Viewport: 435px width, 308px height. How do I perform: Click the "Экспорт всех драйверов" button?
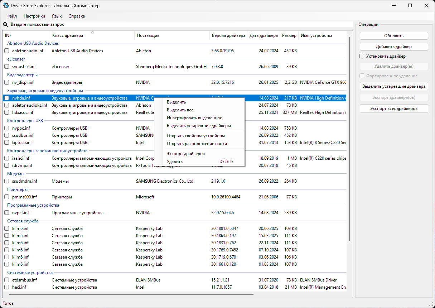click(394, 109)
